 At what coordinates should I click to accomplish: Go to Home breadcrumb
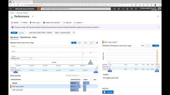pos(12,13)
